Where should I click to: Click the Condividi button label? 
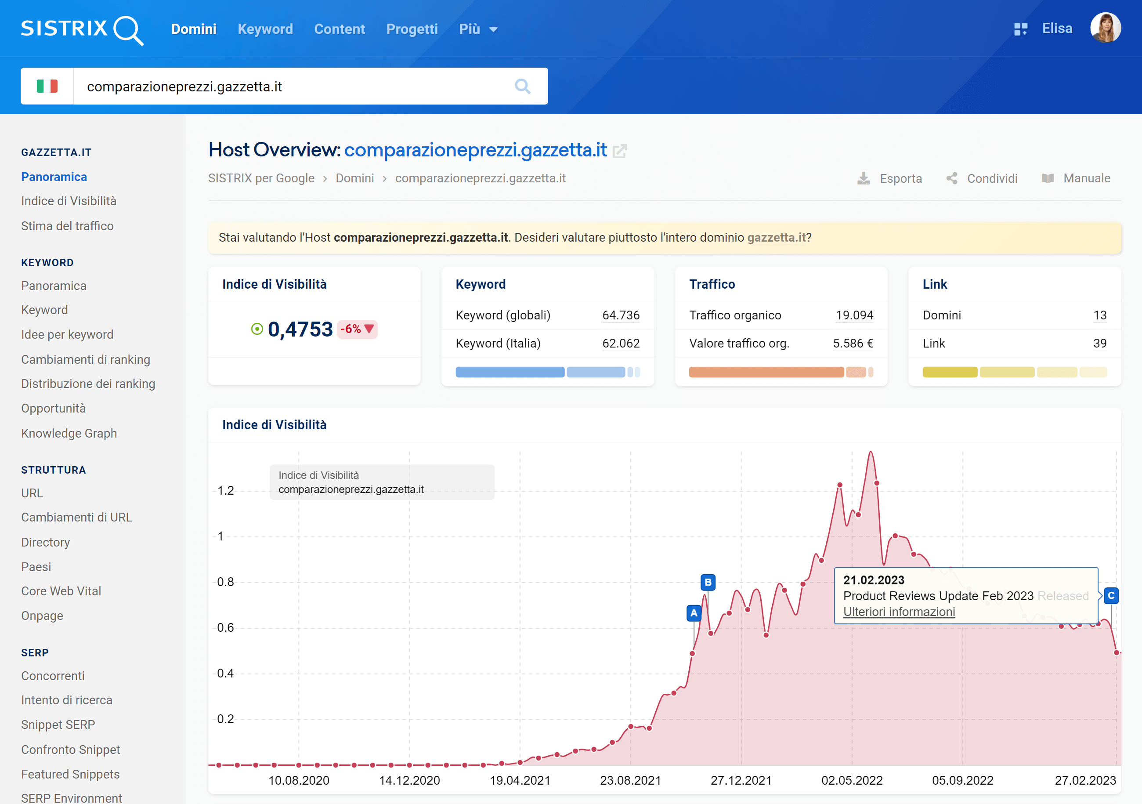pos(992,179)
